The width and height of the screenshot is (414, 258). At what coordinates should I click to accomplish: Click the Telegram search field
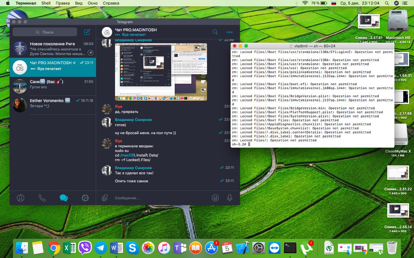[45, 32]
